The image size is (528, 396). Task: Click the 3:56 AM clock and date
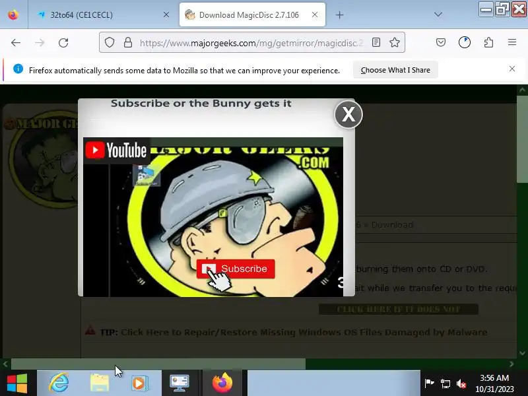tap(494, 383)
